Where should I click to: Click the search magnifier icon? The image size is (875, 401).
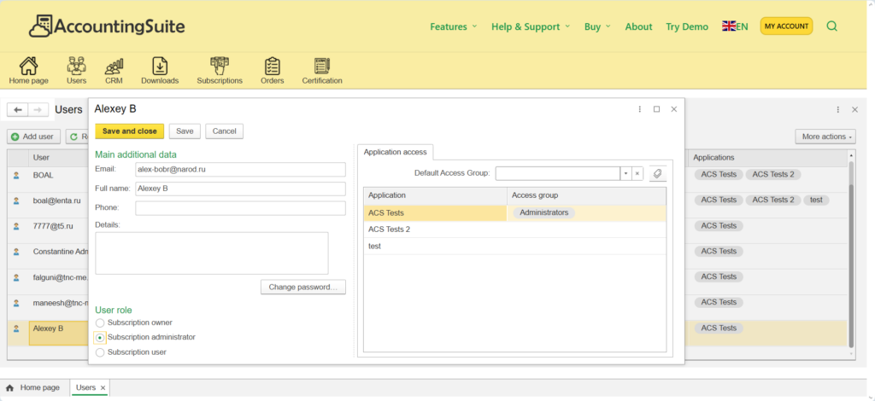[831, 26]
